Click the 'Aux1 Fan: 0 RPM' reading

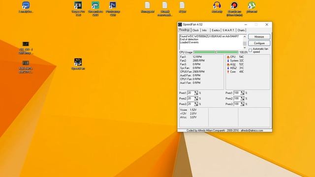(x=190, y=83)
